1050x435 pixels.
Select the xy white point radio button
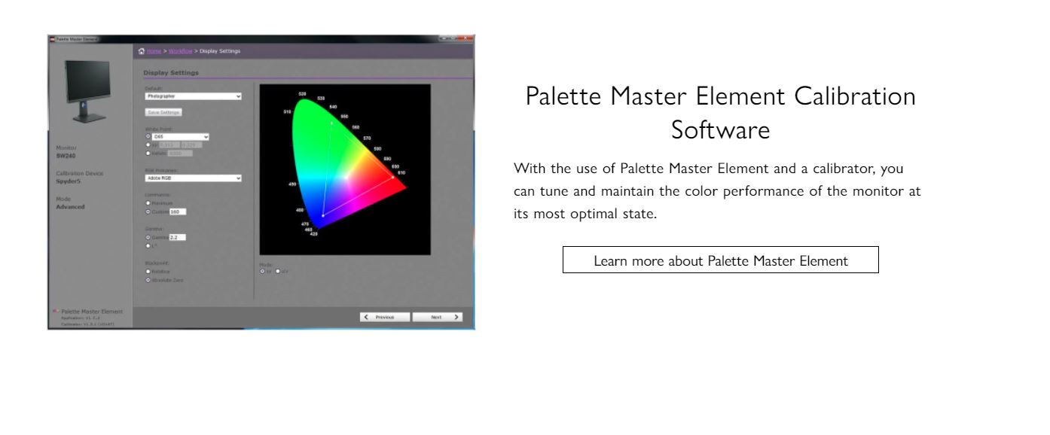(148, 144)
